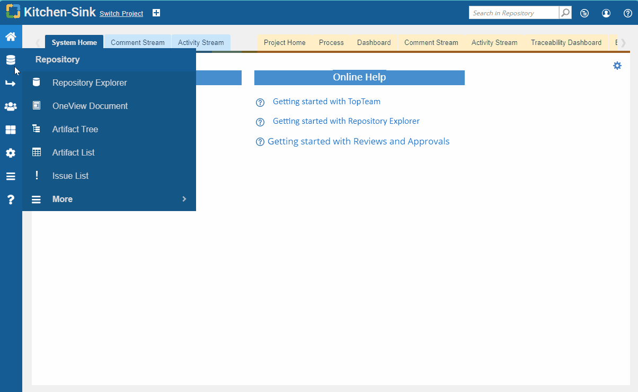Open the Home icon in the sidebar

coord(11,37)
